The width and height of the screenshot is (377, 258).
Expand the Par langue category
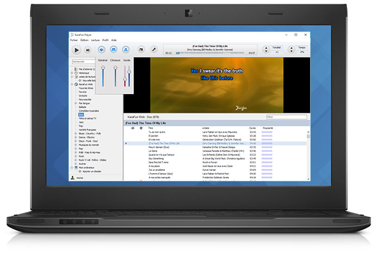click(76, 103)
